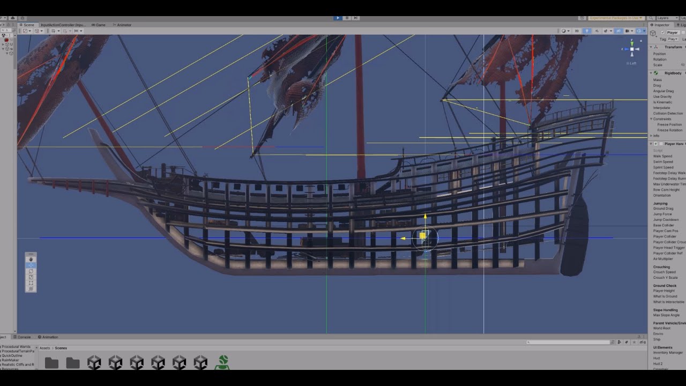Click the scene orientation gizmo
Image resolution: width=686 pixels, height=386 pixels.
632,49
